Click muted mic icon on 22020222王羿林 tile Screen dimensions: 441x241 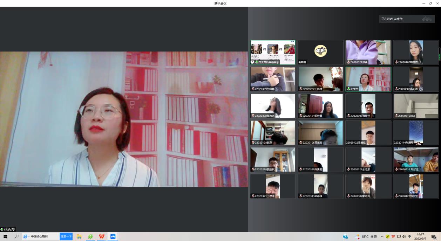coord(301,89)
